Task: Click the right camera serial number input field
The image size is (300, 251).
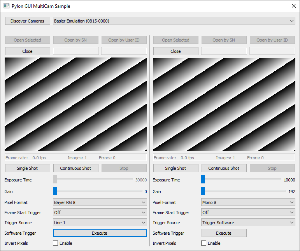Action: pyautogui.click(x=224, y=51)
